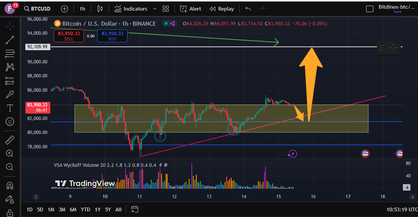Open layout setup square icon

click(370, 9)
